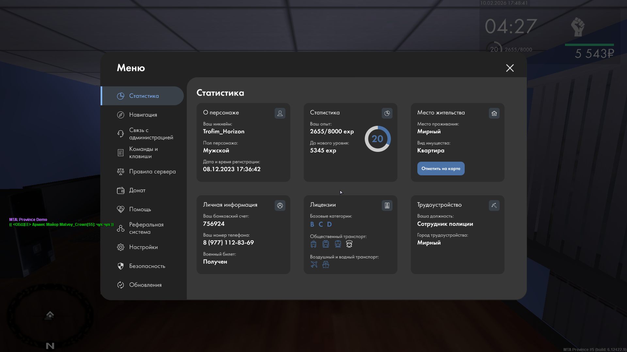Open the Безопасность shield section
627x352 pixels.
point(147,266)
